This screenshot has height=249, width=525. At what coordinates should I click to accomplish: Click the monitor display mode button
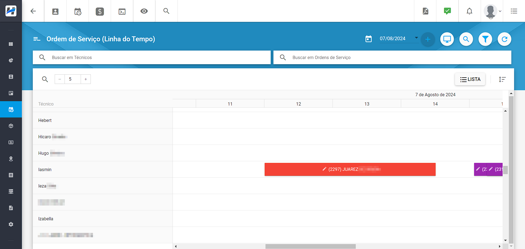click(447, 39)
